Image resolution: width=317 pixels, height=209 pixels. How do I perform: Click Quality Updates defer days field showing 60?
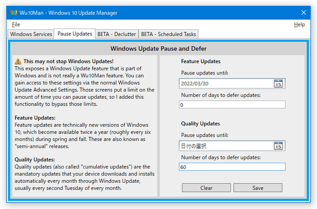point(232,167)
